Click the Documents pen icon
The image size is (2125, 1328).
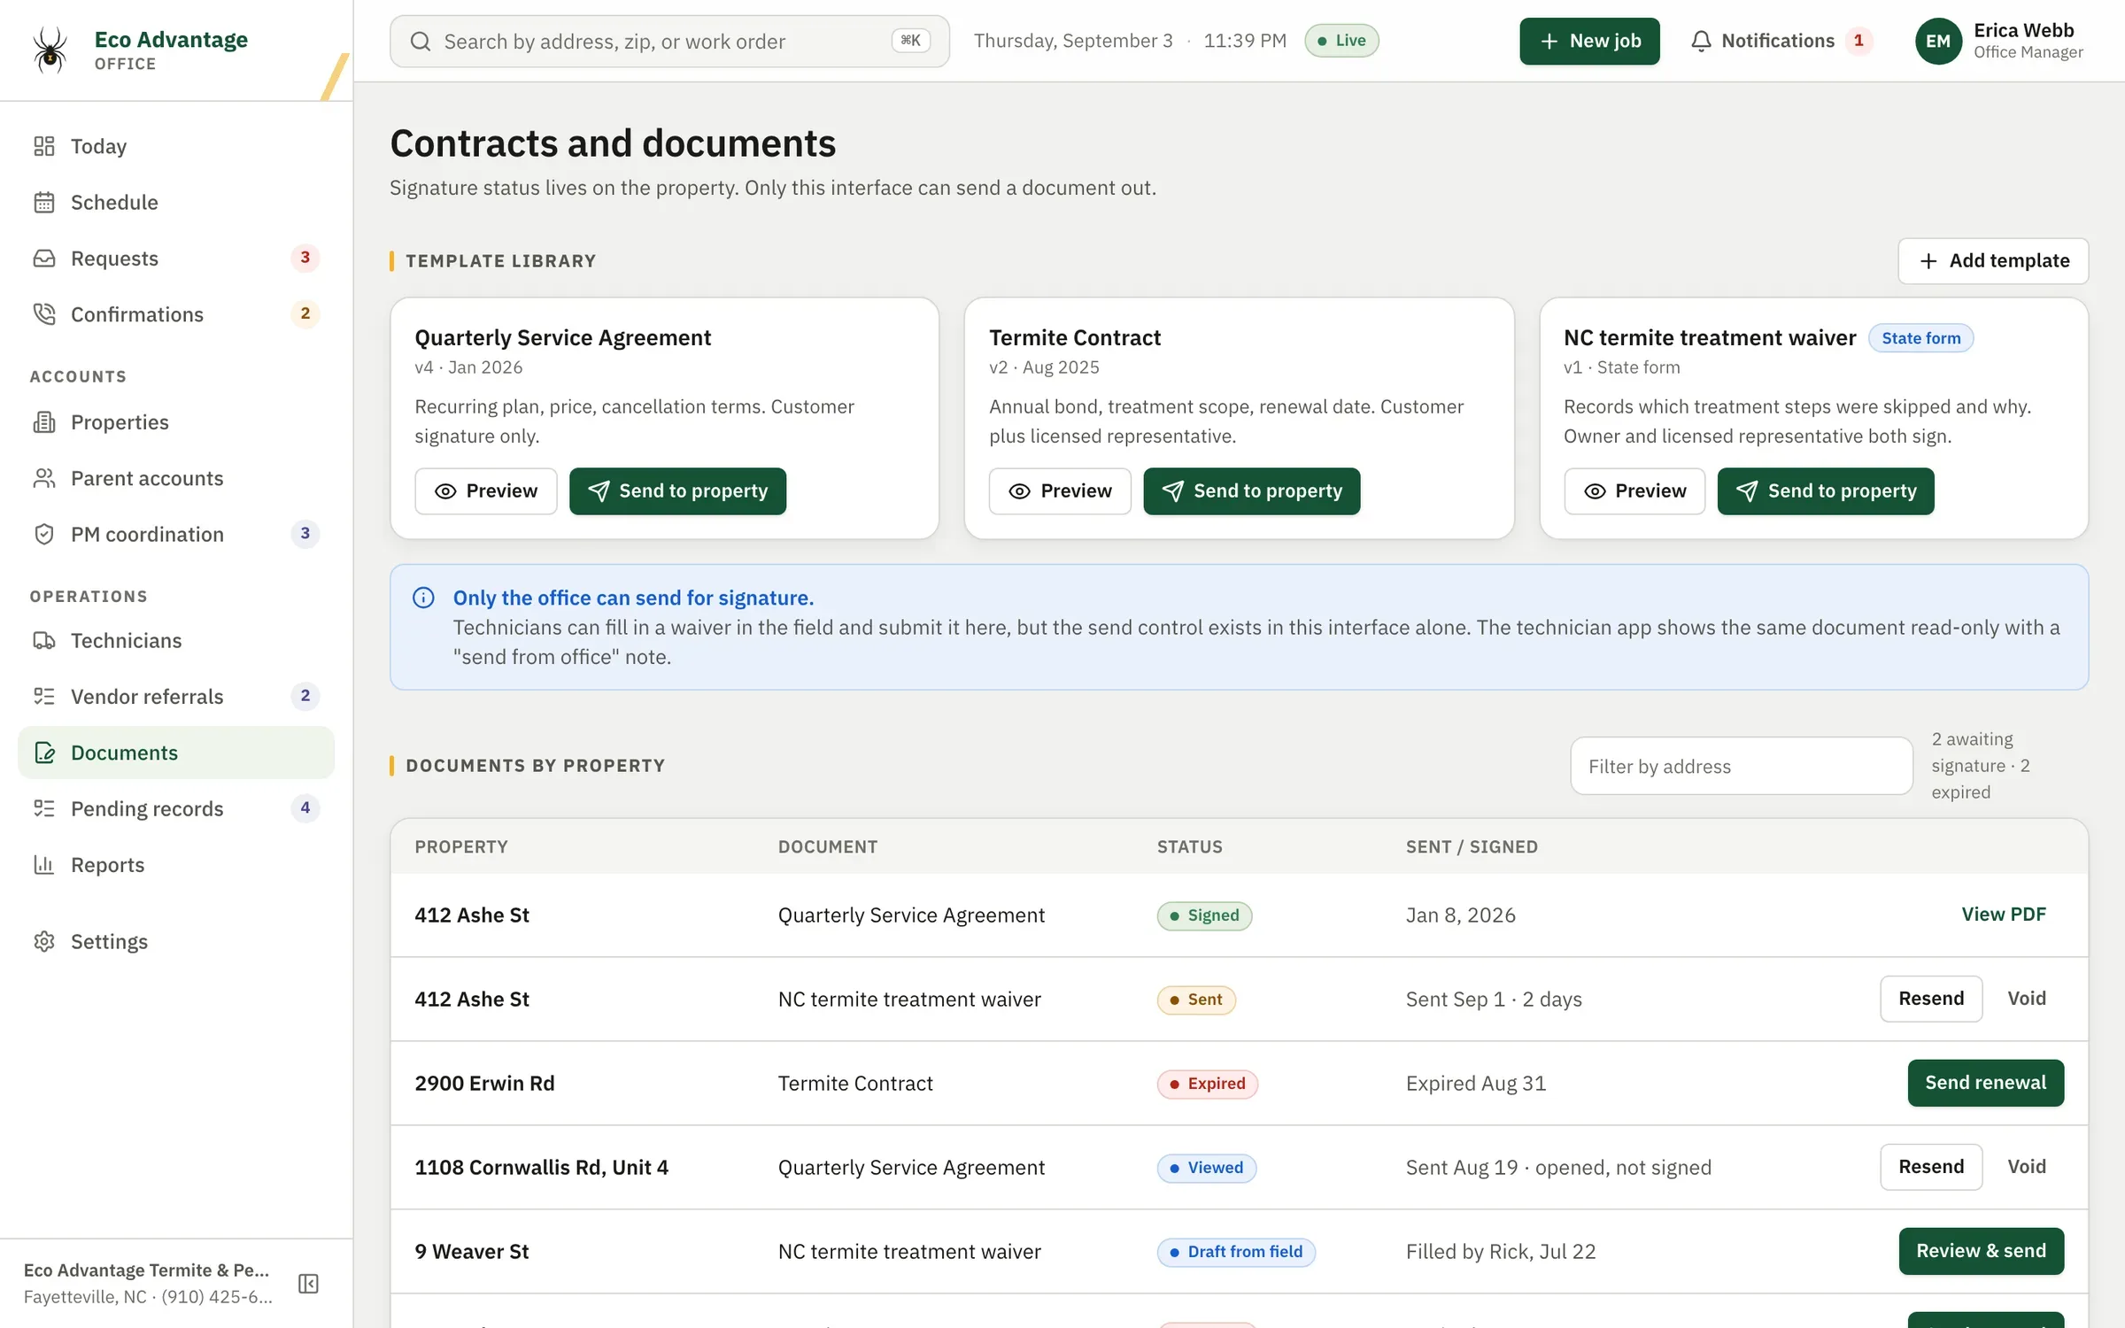pyautogui.click(x=44, y=753)
